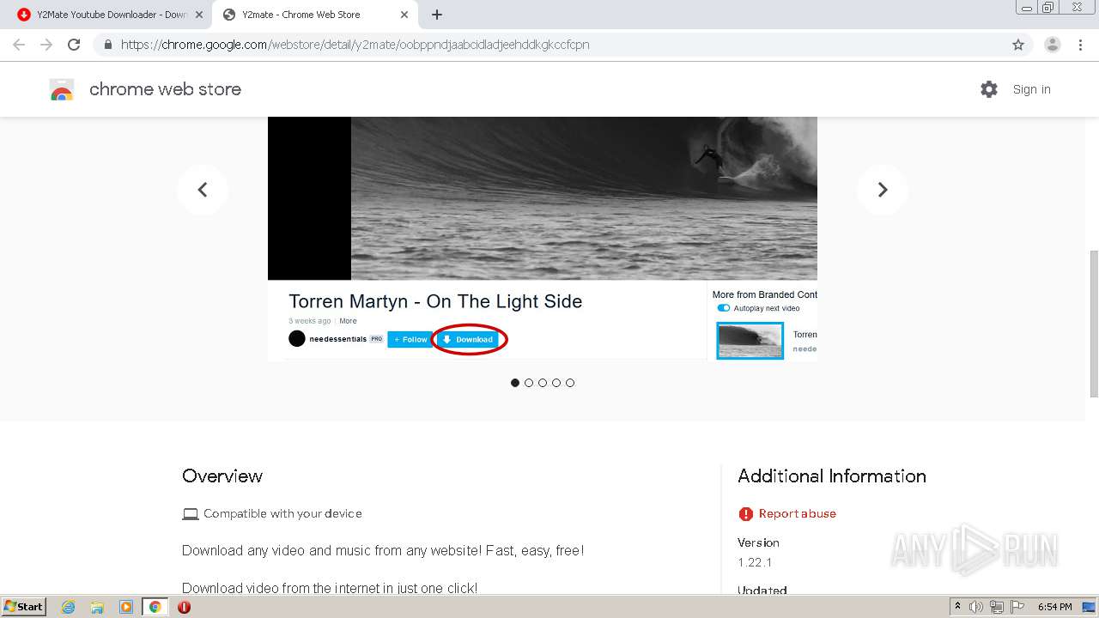Go back with the browser back arrow

[x=19, y=45]
